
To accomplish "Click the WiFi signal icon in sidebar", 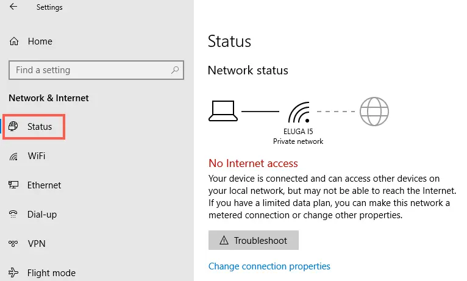I will (x=13, y=156).
